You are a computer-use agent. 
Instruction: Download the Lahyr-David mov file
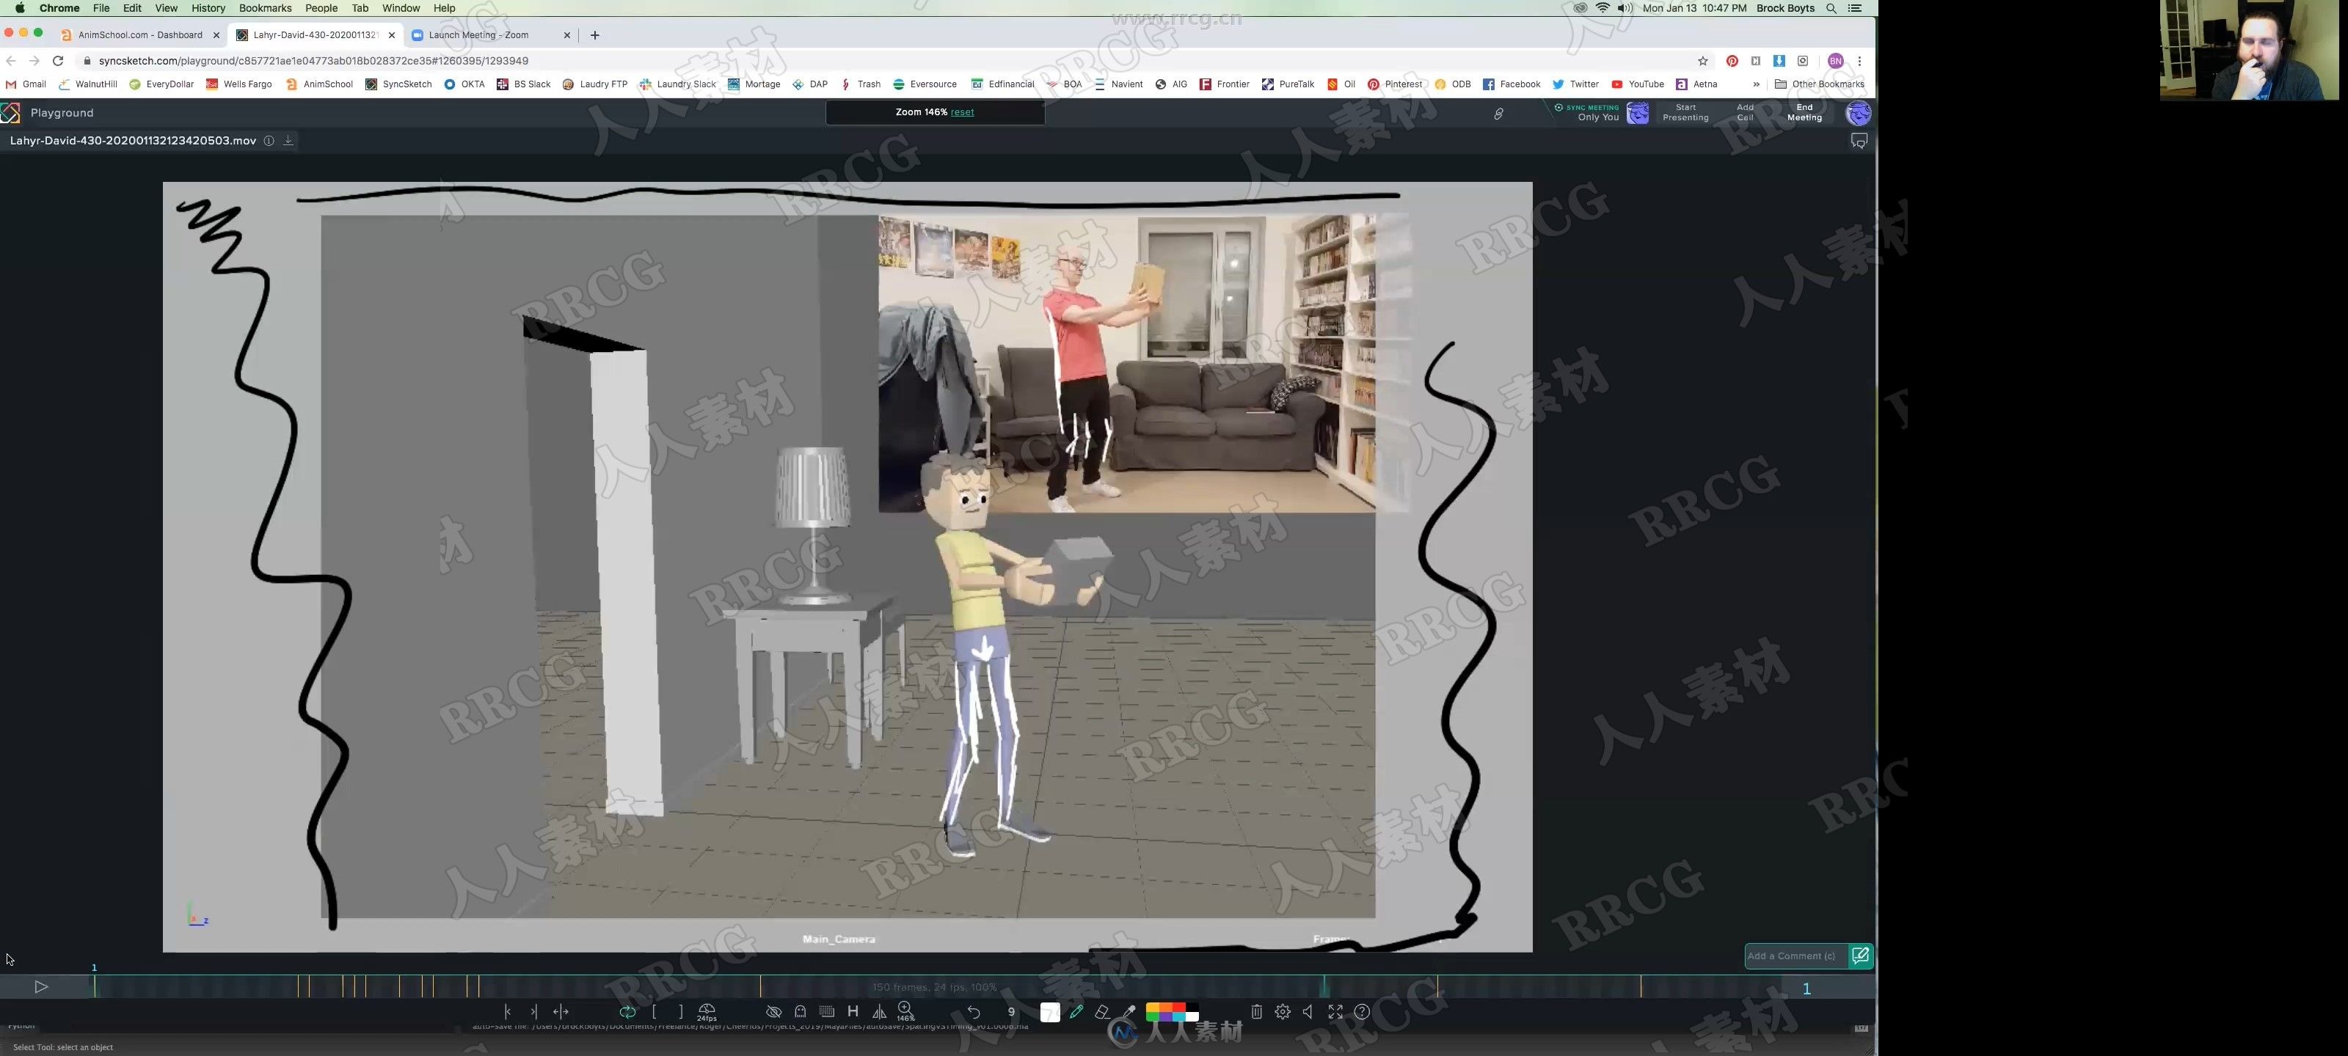coord(288,140)
